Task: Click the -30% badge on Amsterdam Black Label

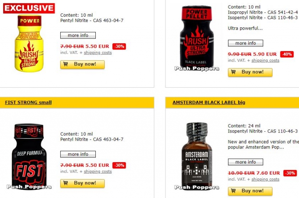Action: [x=290, y=173]
